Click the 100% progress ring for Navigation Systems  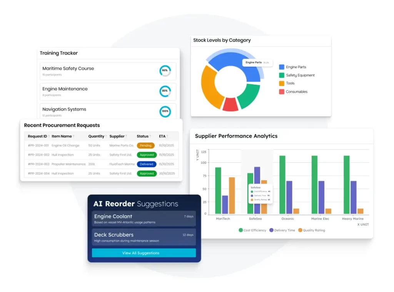[x=165, y=111]
